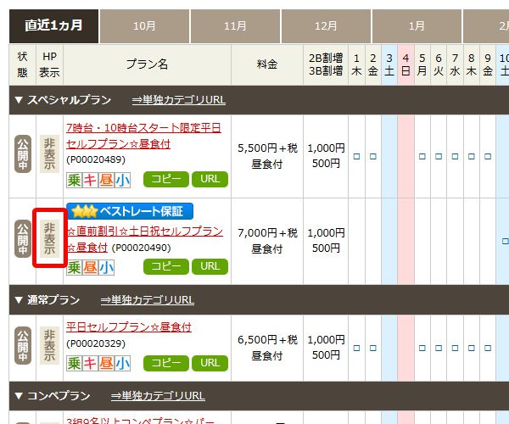Click the 小 icon for plan P00020329

pos(122,363)
